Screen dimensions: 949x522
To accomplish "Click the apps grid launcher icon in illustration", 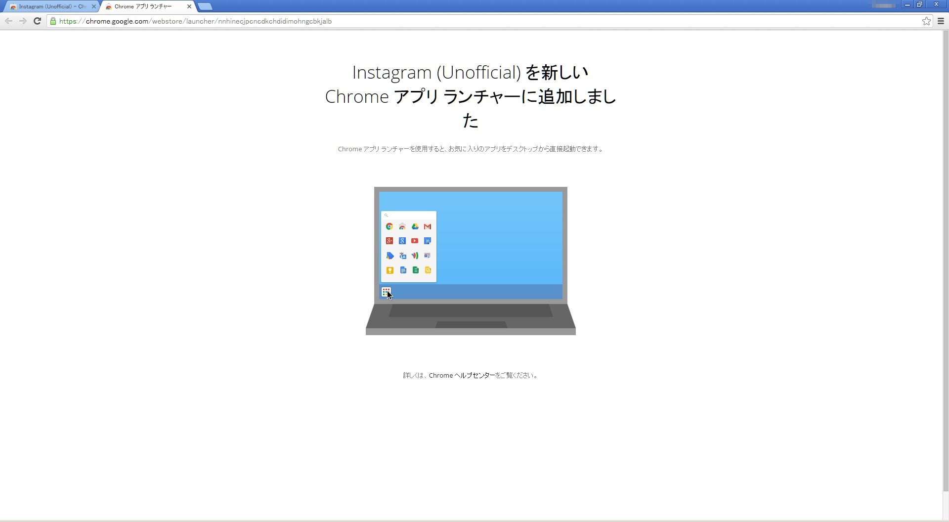I will click(x=386, y=292).
